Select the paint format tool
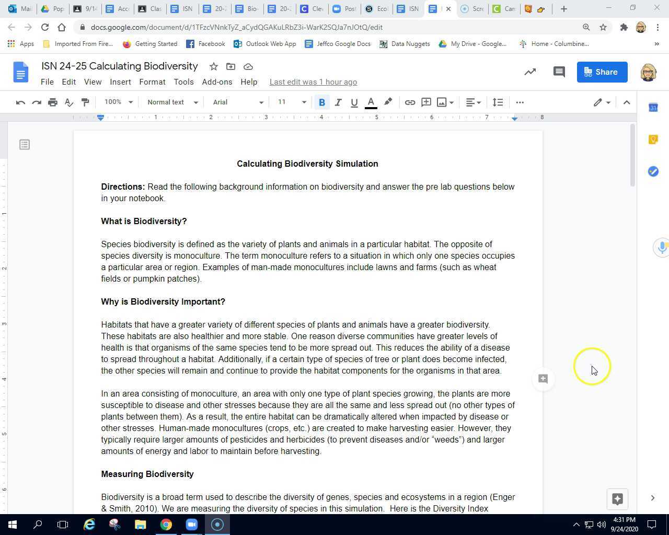Viewport: 669px width, 535px height. 85,102
